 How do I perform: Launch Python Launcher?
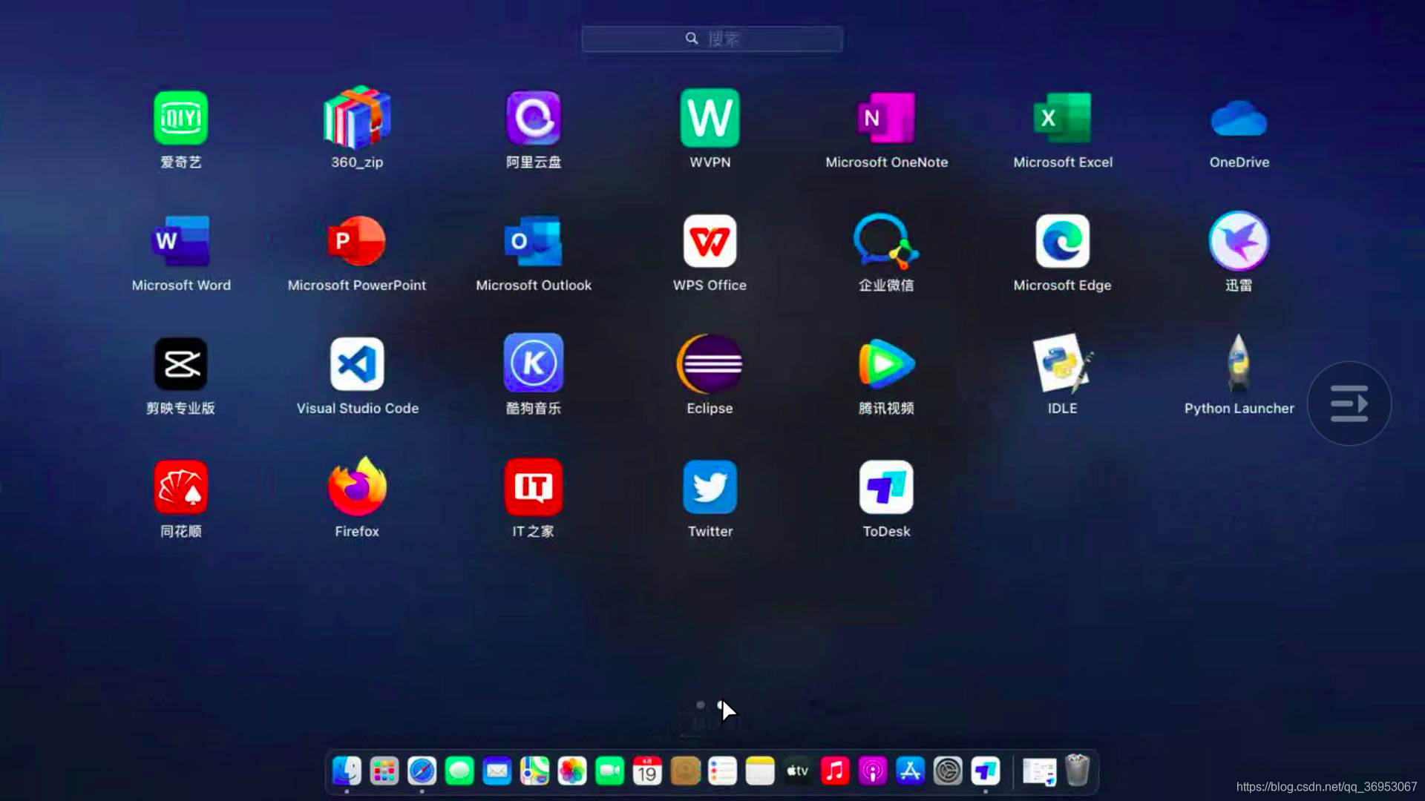tap(1239, 363)
